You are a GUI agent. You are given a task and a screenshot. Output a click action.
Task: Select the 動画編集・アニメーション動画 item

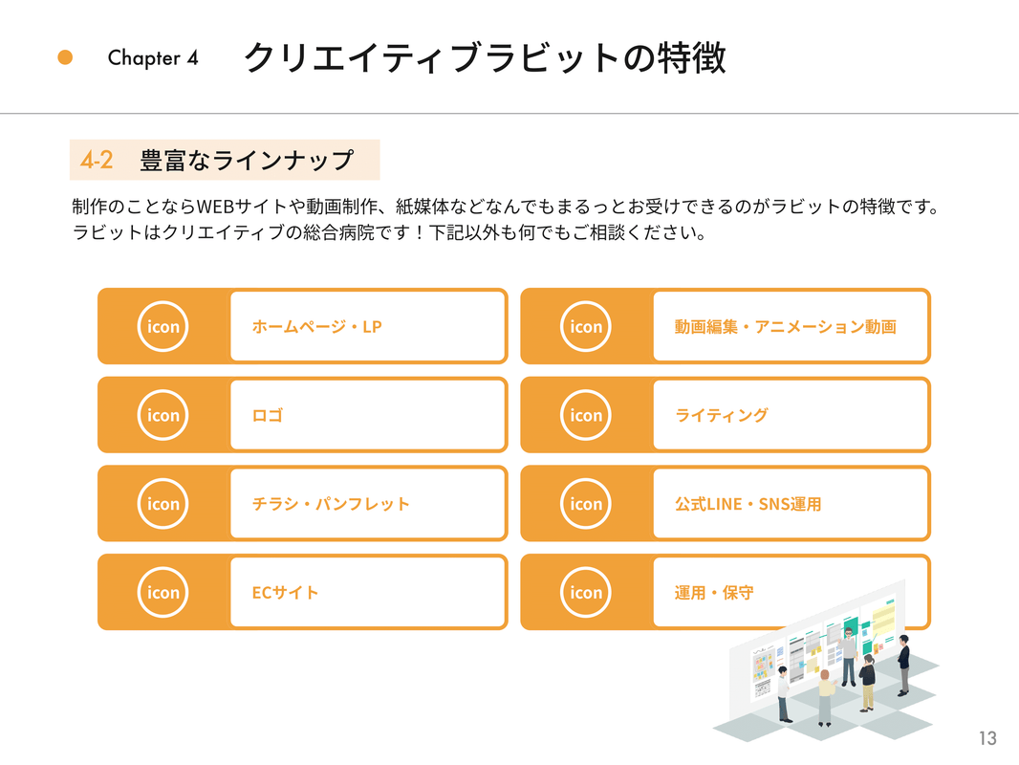pyautogui.click(x=791, y=326)
